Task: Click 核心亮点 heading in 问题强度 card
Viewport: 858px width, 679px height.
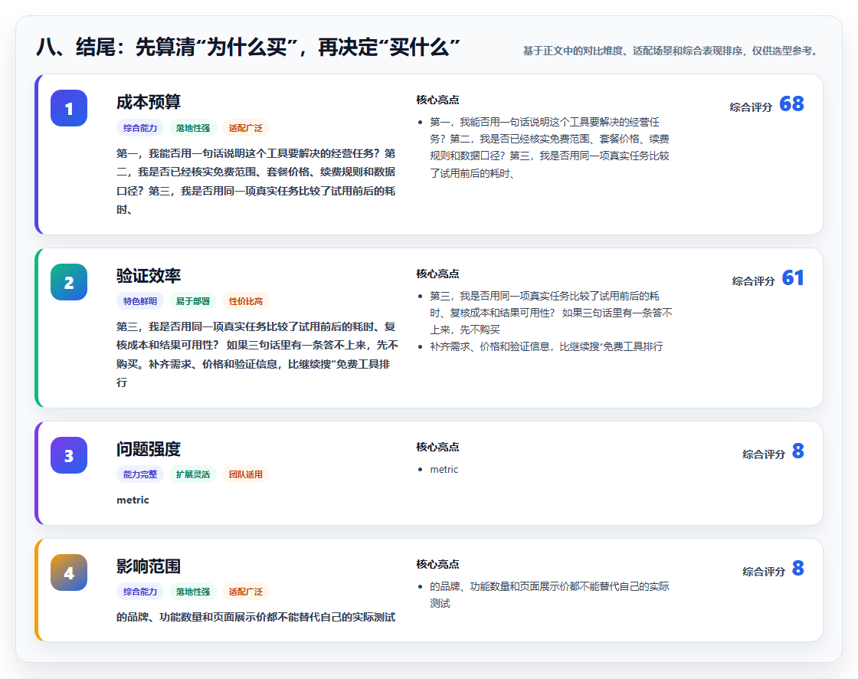Action: coord(437,447)
